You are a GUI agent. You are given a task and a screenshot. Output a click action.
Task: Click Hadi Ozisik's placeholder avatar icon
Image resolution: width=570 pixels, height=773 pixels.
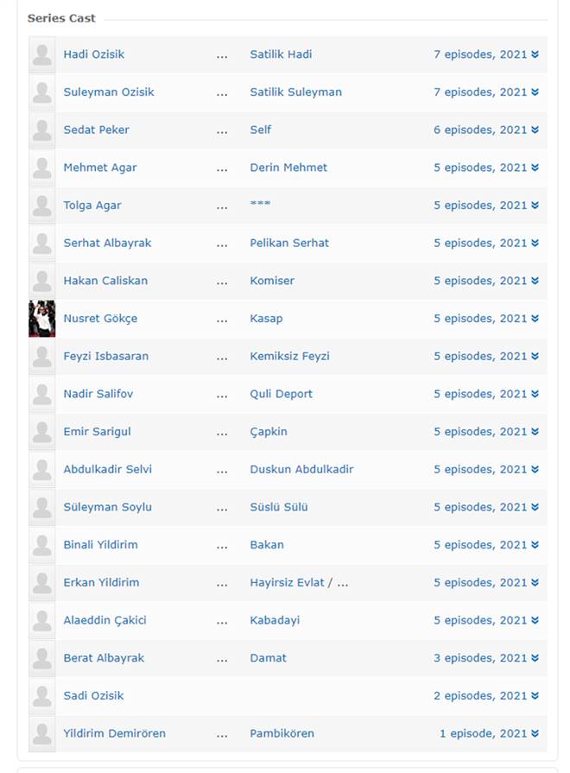pos(42,54)
